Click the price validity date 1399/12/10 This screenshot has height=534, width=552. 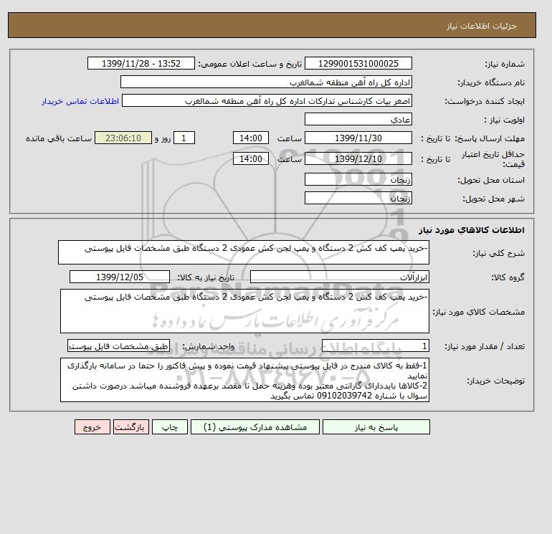click(x=358, y=158)
